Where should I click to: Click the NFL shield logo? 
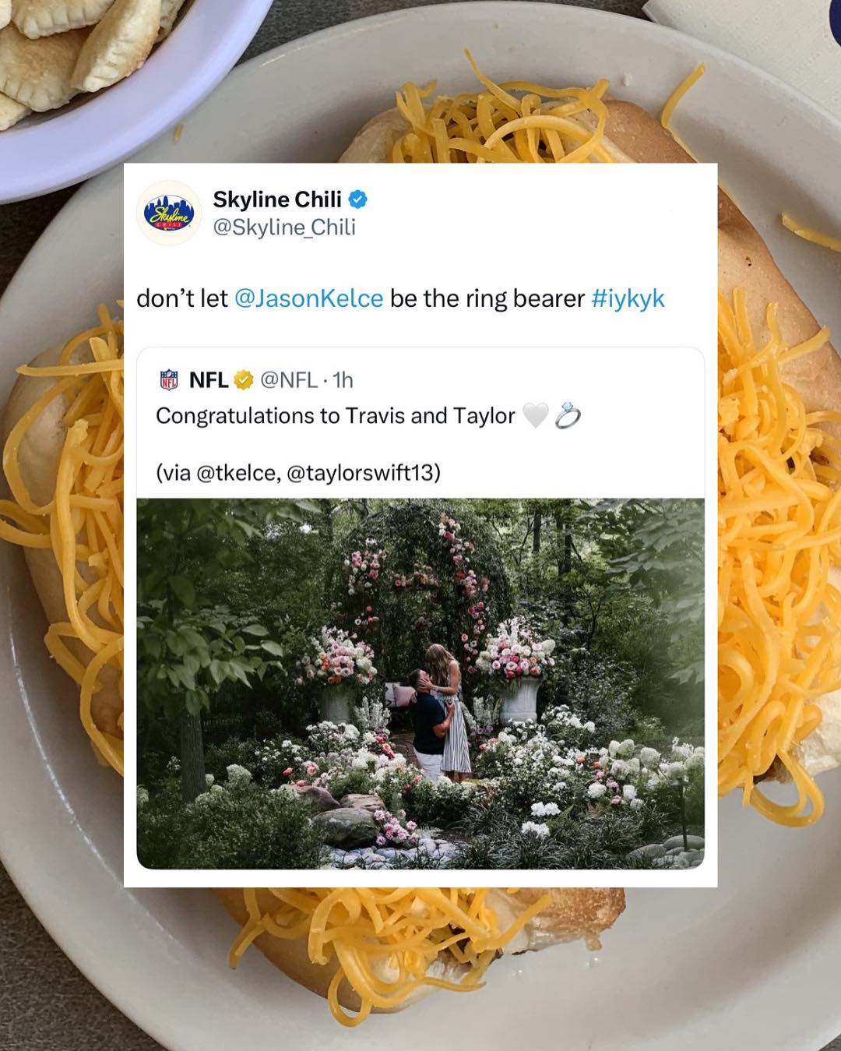(169, 380)
